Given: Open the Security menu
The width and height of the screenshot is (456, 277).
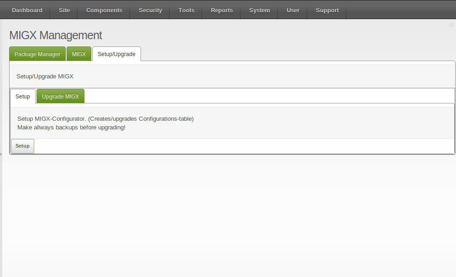Looking at the screenshot, I should coord(150,10).
